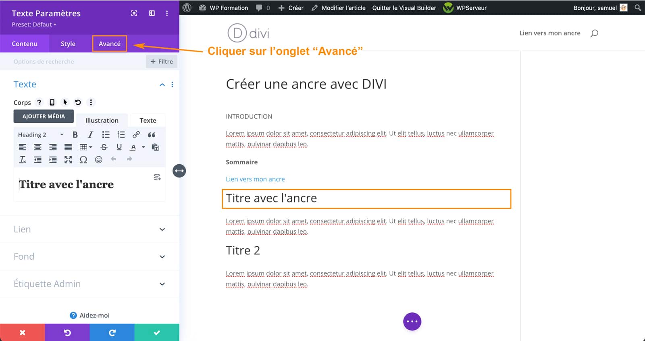Click the snap modal to sidebar icon
645x341 pixels.
(152, 13)
